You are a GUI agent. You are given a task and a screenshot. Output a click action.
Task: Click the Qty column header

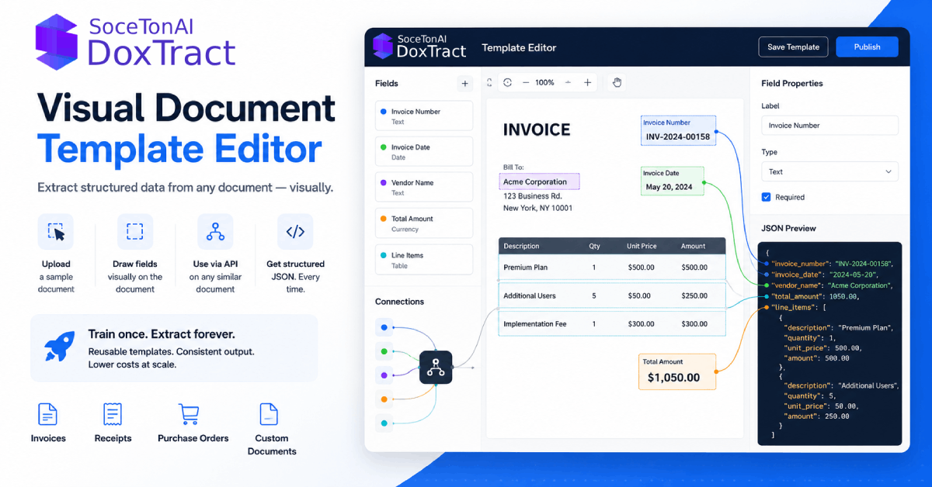pos(594,246)
